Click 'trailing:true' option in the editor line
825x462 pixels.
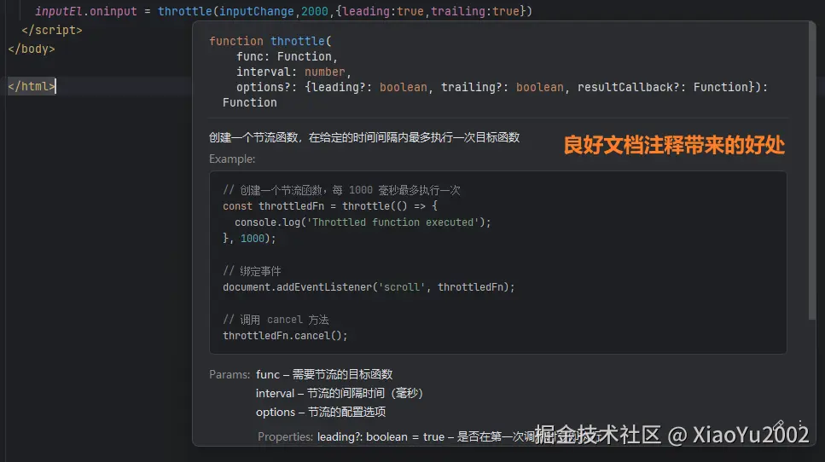(475, 11)
